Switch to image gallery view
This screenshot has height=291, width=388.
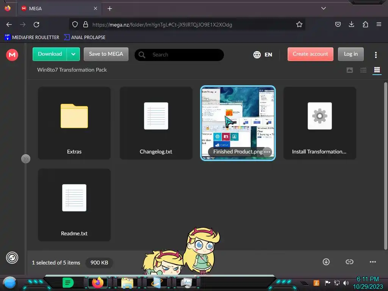(350, 70)
